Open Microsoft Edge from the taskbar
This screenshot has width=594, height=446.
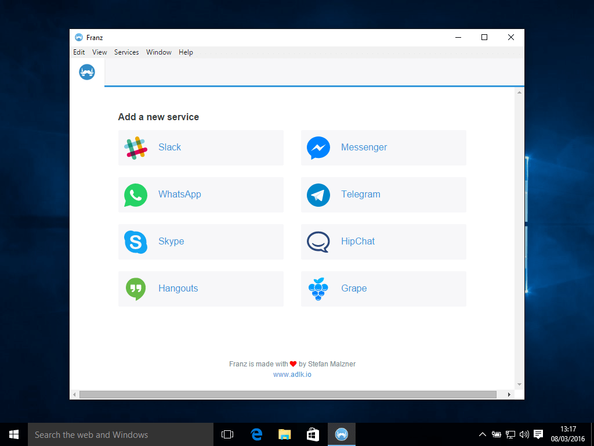(255, 434)
